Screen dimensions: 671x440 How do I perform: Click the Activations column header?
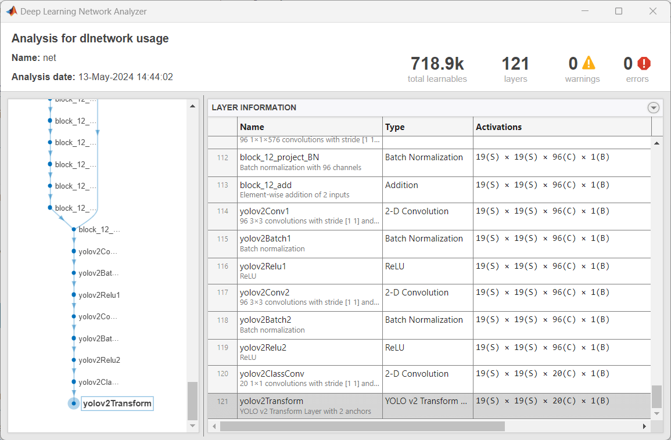[x=562, y=127]
